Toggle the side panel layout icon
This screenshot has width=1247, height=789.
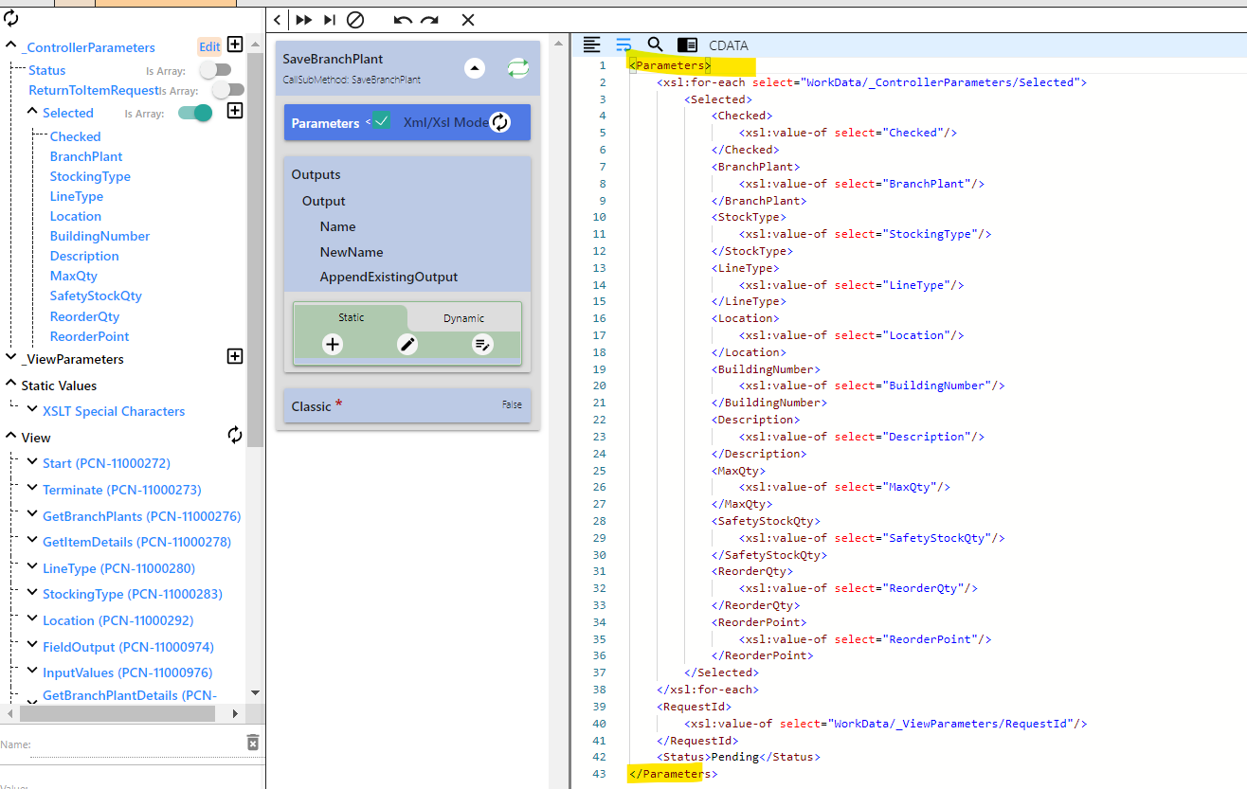[x=687, y=45]
